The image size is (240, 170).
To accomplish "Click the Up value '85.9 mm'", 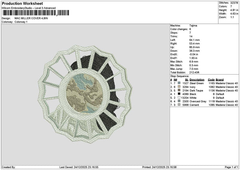I will coord(194,47).
